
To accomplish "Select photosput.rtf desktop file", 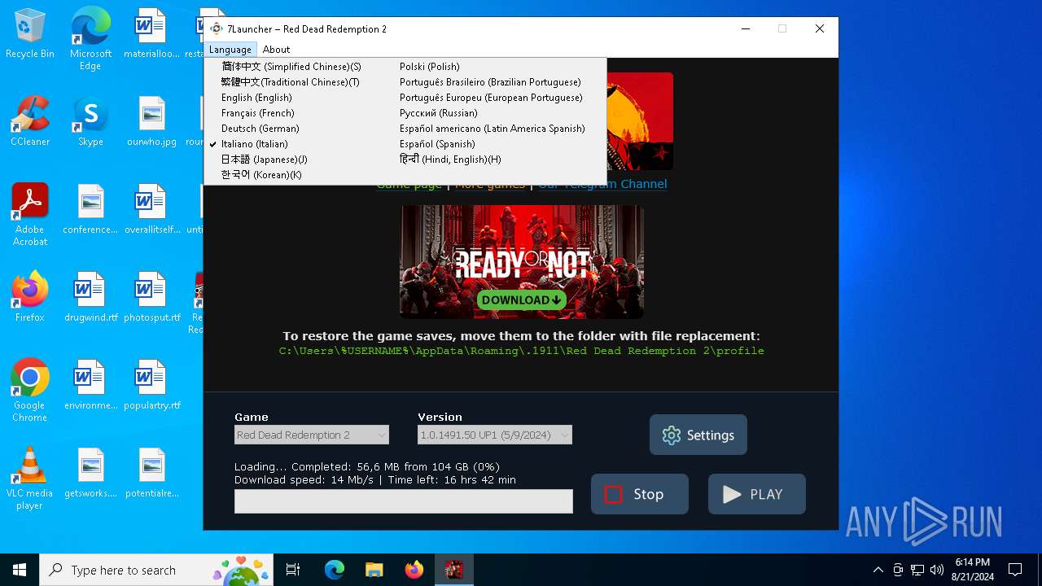I will 152,297.
